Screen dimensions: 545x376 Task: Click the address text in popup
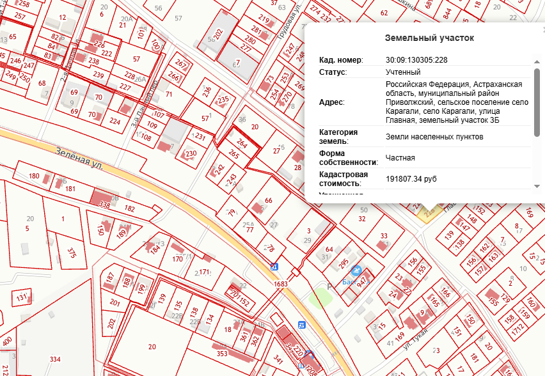point(457,102)
